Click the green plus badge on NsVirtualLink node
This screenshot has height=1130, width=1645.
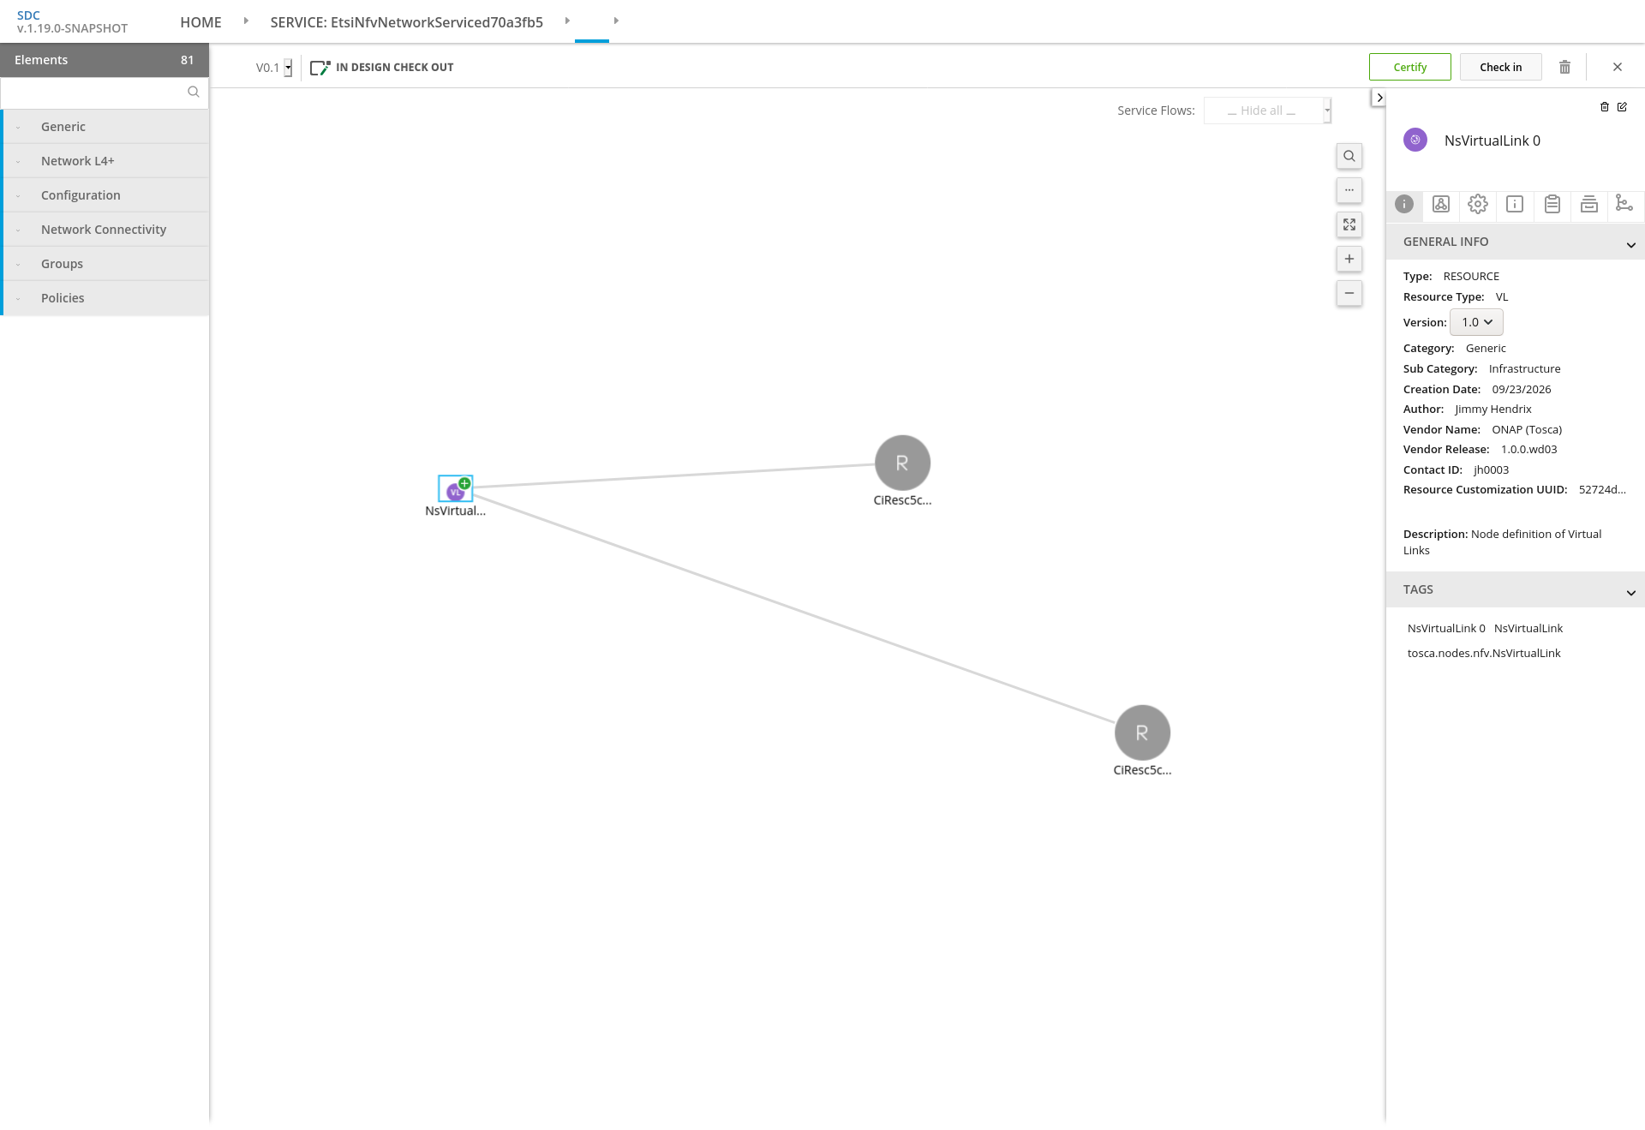pyautogui.click(x=464, y=483)
